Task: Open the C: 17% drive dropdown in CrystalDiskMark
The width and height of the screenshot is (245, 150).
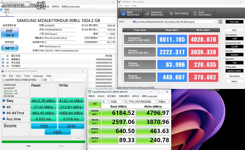Action: point(141,101)
